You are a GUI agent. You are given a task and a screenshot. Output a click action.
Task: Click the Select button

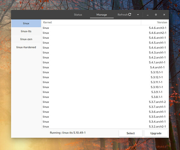coord(130,133)
